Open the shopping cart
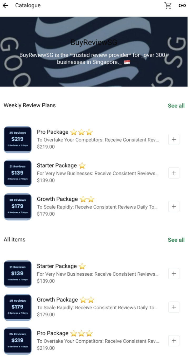The height and width of the screenshot is (363, 192). pyautogui.click(x=168, y=6)
